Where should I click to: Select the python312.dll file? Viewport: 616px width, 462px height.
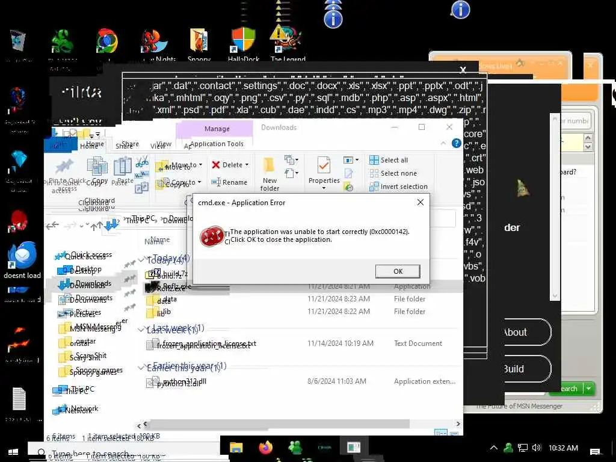pos(176,382)
